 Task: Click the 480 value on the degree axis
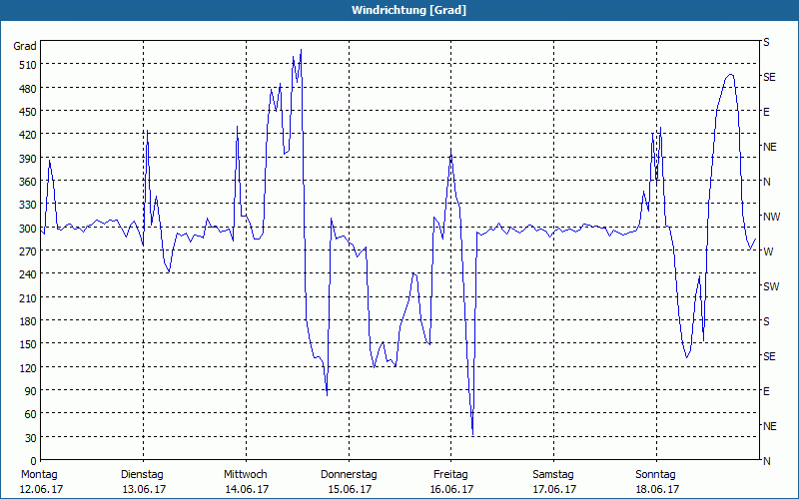coord(28,89)
